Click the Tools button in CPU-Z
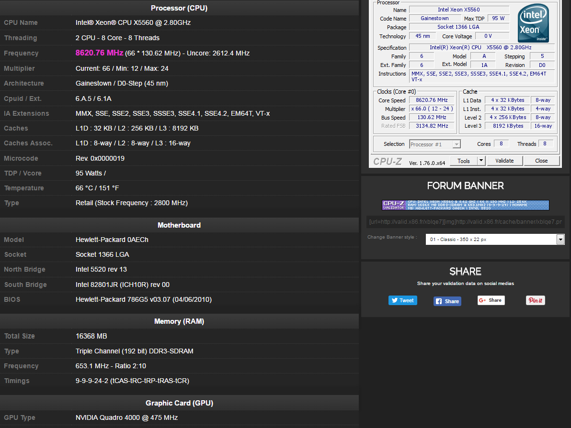 [464, 161]
